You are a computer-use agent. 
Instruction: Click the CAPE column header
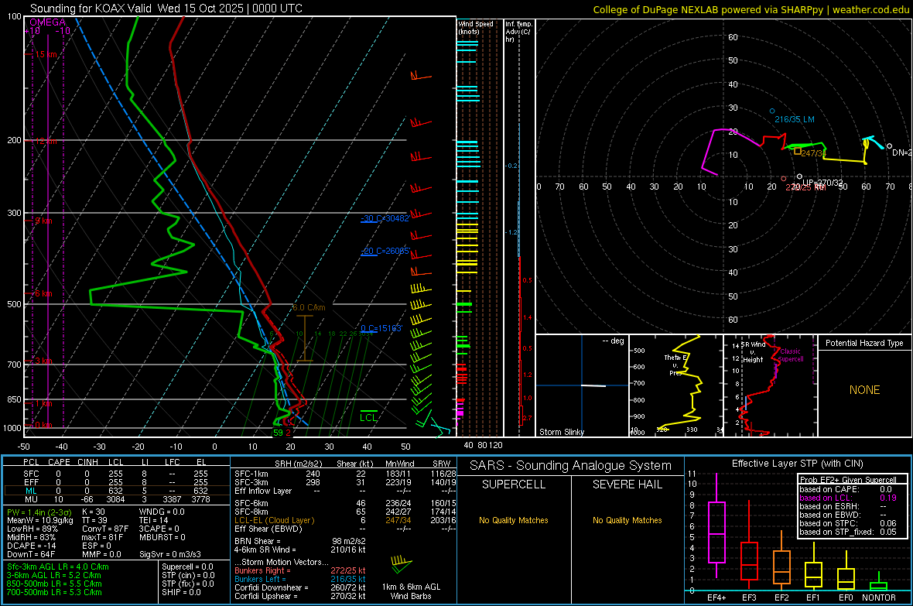[x=59, y=462]
